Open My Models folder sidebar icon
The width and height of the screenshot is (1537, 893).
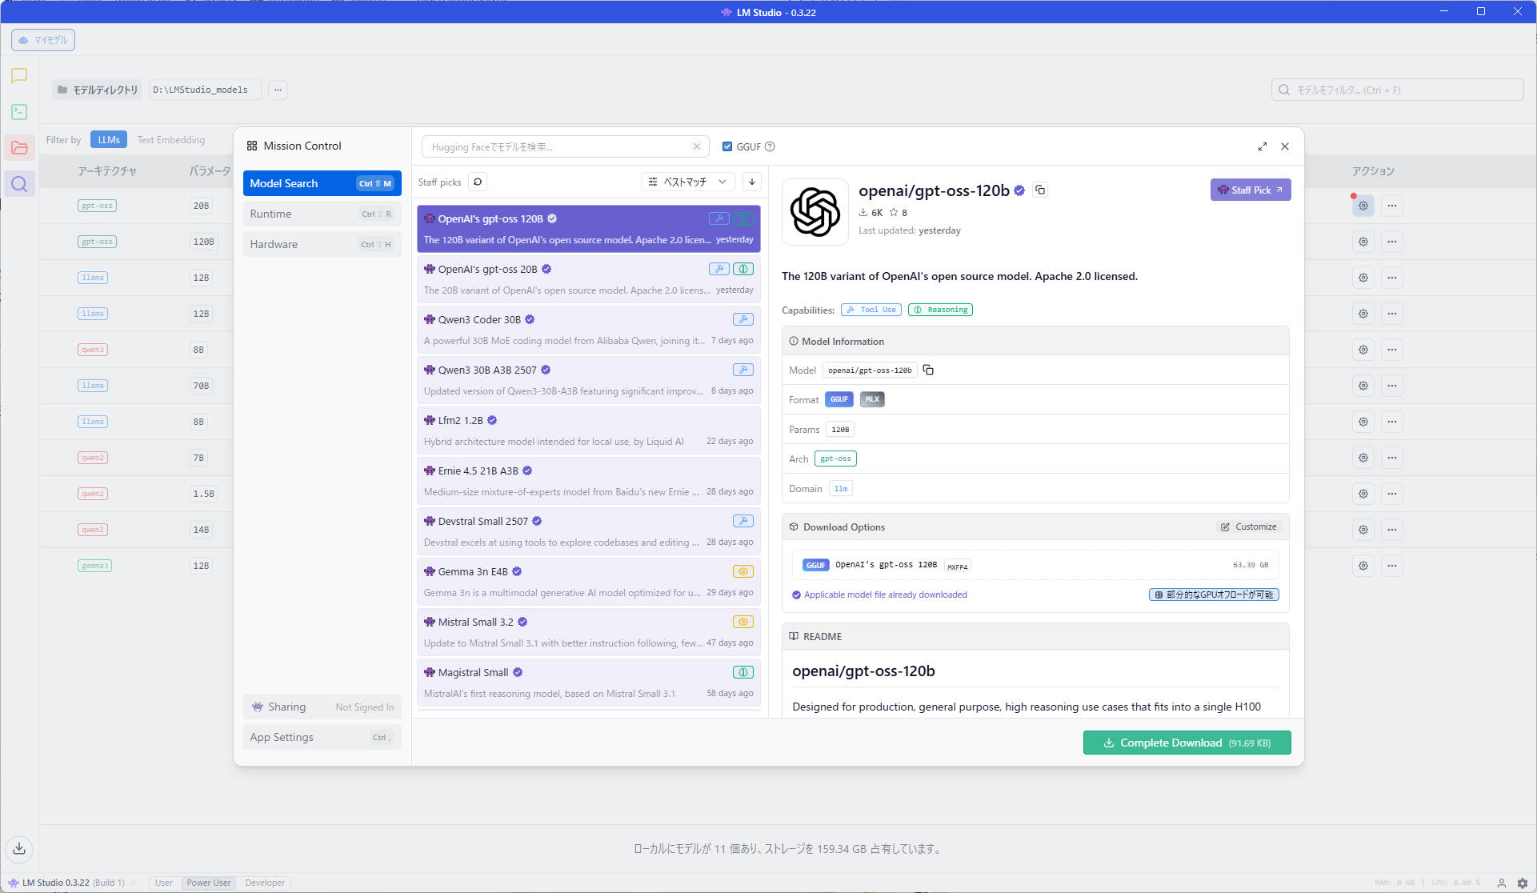point(19,148)
